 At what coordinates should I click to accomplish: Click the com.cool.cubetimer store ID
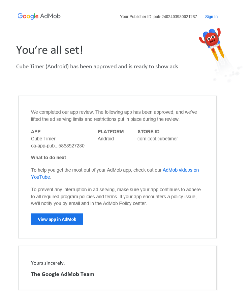[158, 139]
